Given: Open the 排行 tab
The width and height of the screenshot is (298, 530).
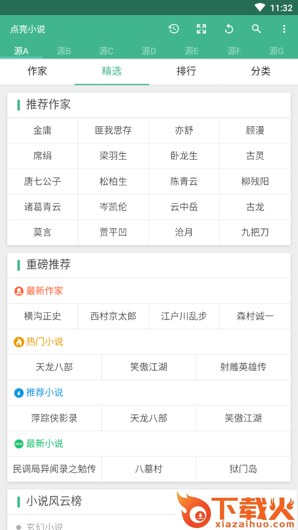Looking at the screenshot, I should point(186,71).
